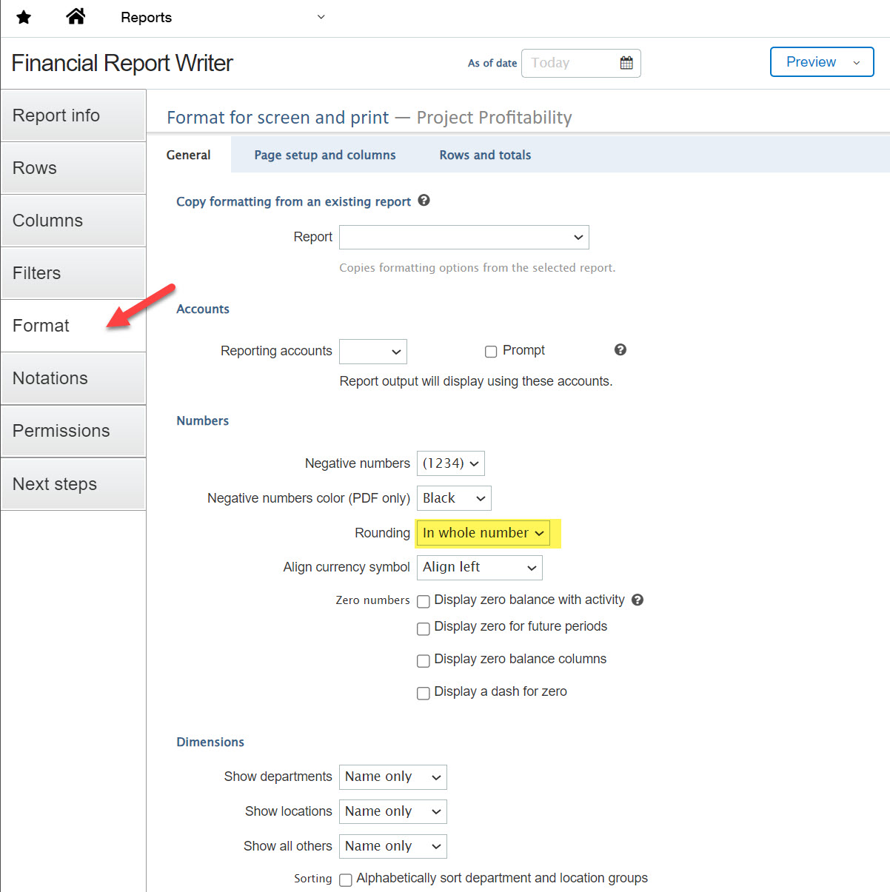Open the Rows and totals tab
Screen dimensions: 890x892
click(x=485, y=155)
